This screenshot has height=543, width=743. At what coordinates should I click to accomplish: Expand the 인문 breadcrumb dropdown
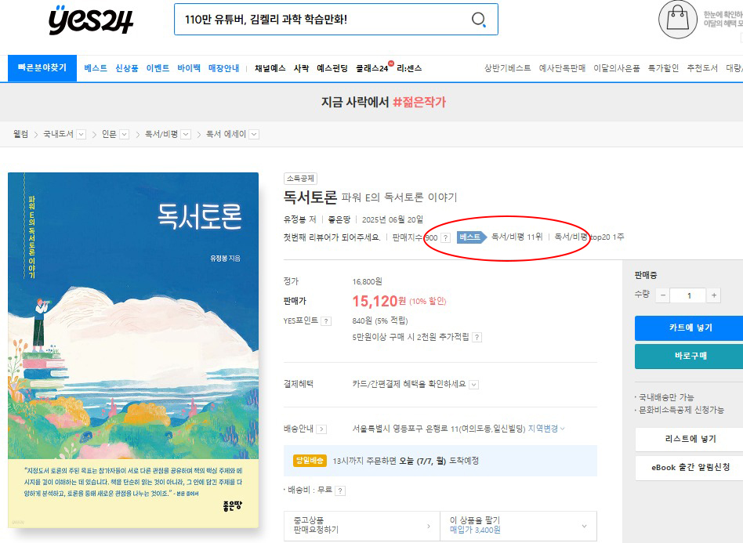pos(124,135)
